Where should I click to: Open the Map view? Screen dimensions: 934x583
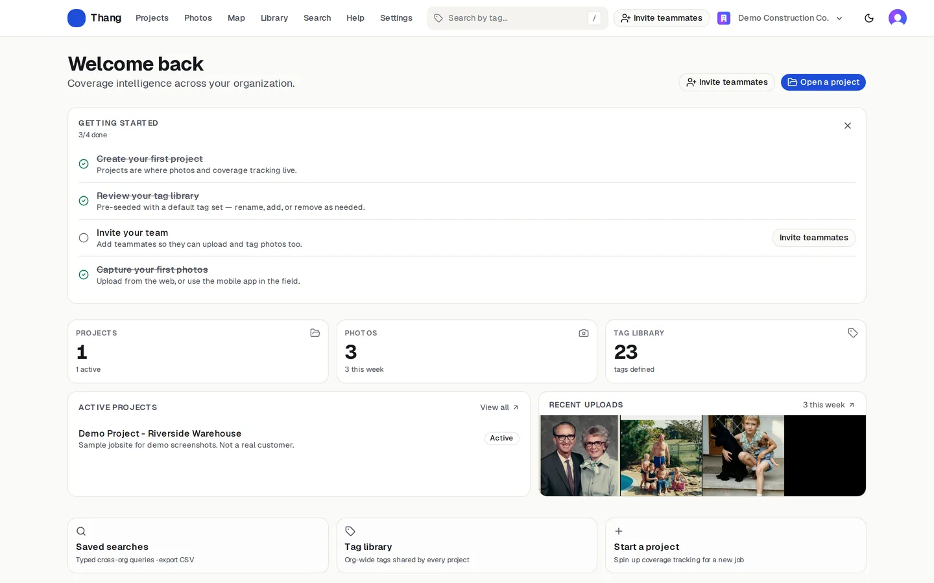point(236,18)
